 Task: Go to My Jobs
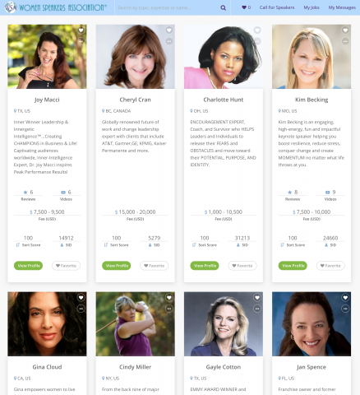(312, 7)
